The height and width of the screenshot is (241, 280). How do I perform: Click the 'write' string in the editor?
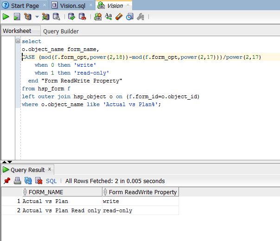(x=85, y=65)
